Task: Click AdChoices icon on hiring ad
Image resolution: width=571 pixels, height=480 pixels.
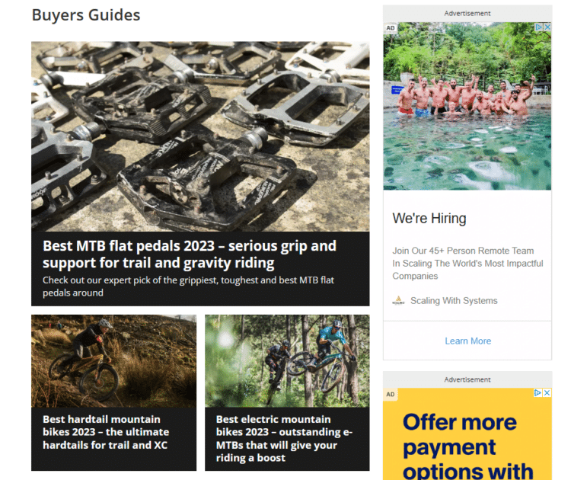Action: tap(539, 27)
